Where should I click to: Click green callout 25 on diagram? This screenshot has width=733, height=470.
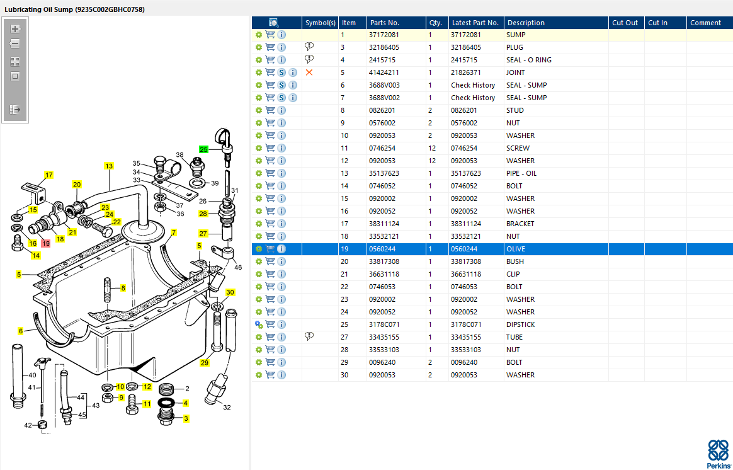click(x=203, y=149)
